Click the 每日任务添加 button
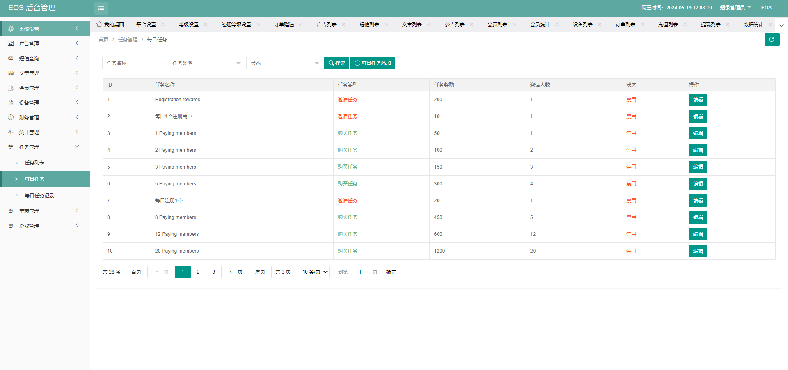The image size is (788, 370). 372,63
